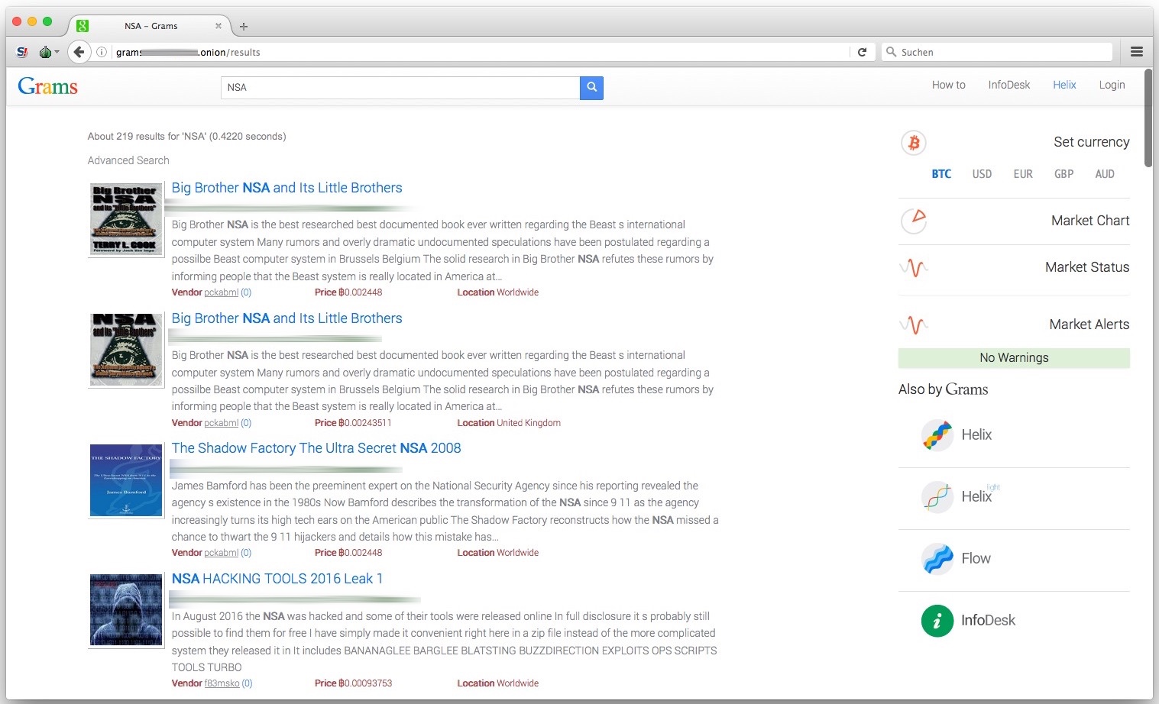Open the Helix light icon
Screen dimensions: 1159x704
click(937, 497)
